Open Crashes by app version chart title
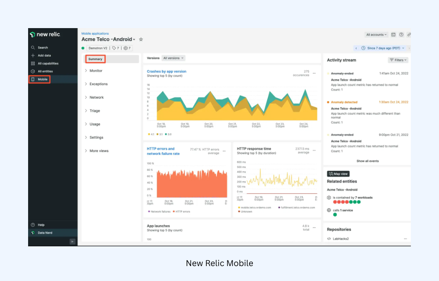This screenshot has width=439, height=281. pos(166,72)
